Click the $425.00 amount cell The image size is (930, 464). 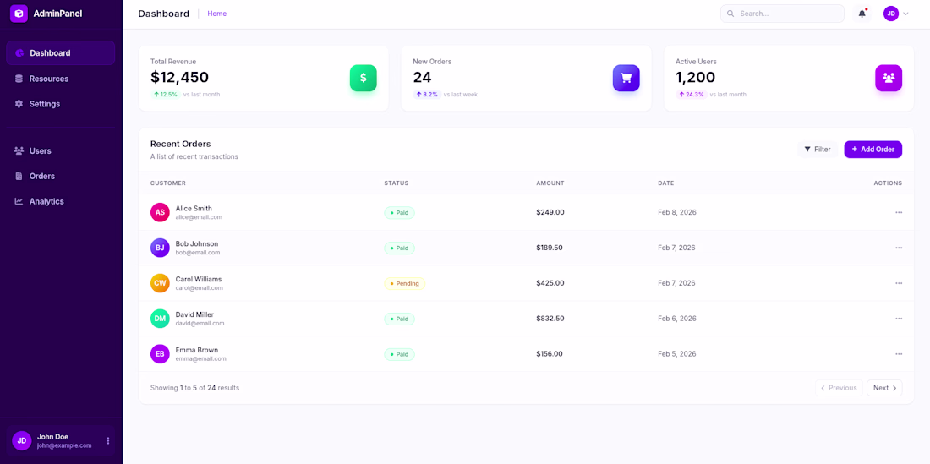click(550, 283)
